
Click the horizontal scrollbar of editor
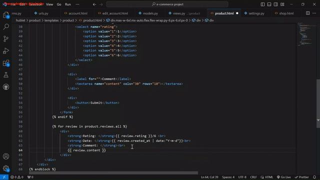coord(113,173)
